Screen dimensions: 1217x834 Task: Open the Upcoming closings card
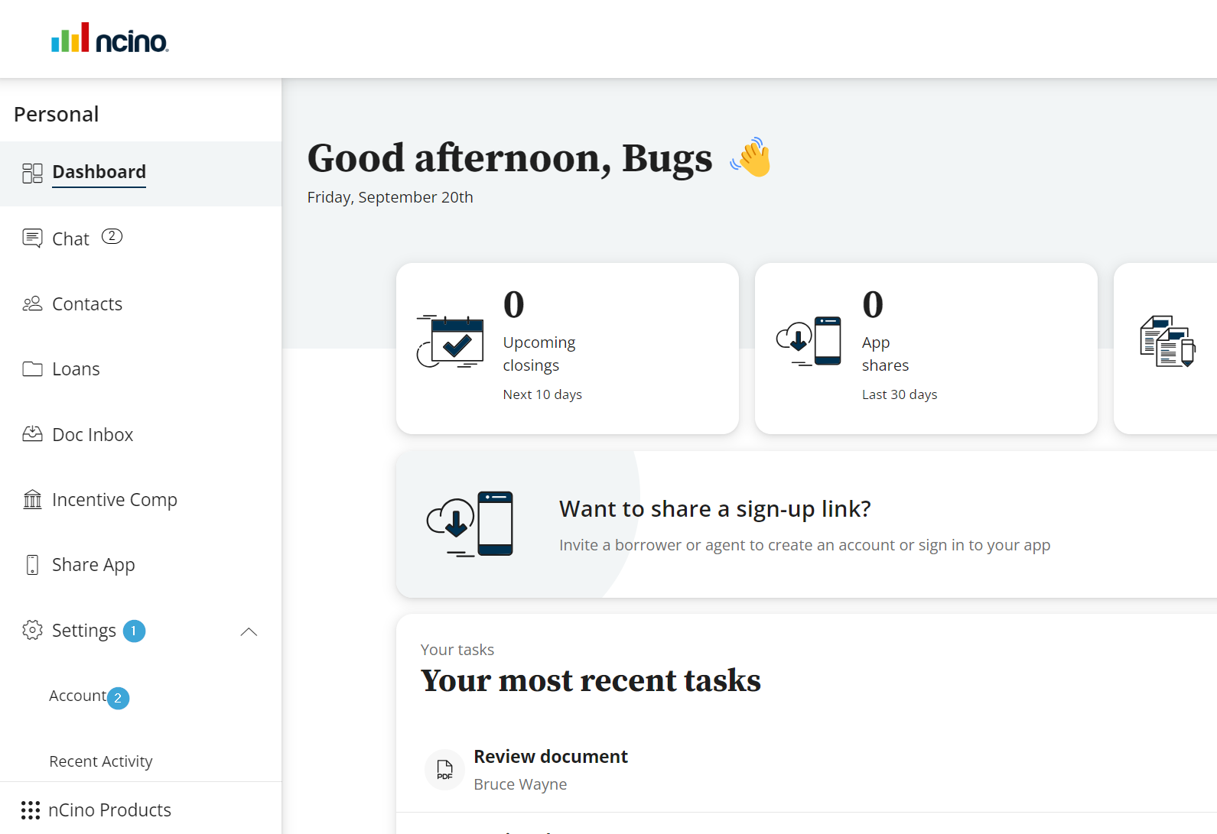click(x=568, y=349)
